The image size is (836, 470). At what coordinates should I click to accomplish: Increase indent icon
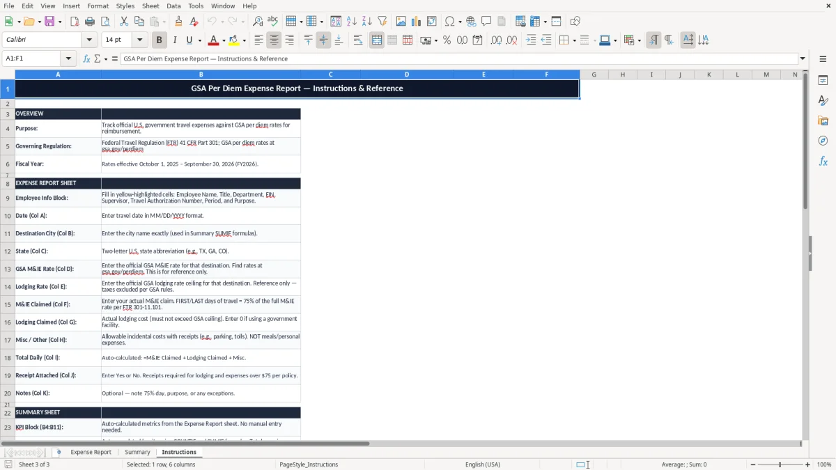(531, 40)
